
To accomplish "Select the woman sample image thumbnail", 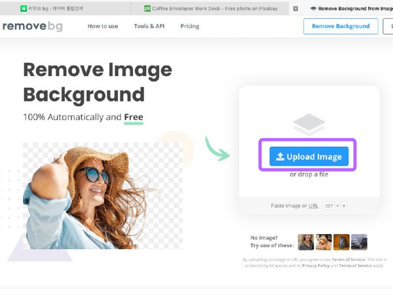I will (x=306, y=242).
